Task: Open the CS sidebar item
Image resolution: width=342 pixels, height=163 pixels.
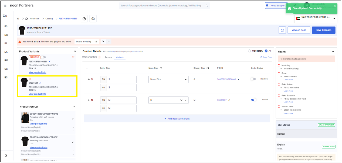Action: pyautogui.click(x=6, y=69)
